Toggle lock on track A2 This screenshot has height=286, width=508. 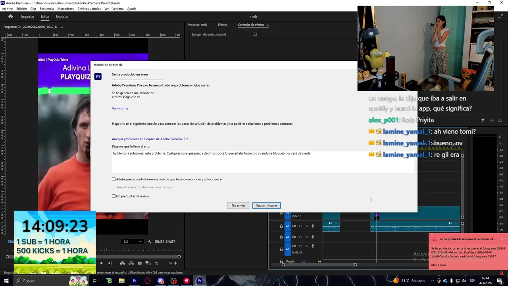(x=281, y=237)
